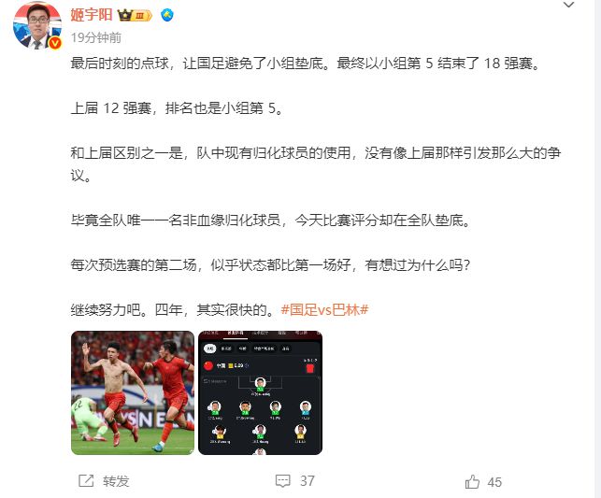Viewport: 601px width, 498px height.
Task: Open the comments speech bubble icon
Action: [283, 481]
